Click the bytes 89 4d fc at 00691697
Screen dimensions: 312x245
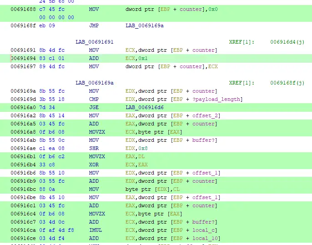[x=52, y=66]
